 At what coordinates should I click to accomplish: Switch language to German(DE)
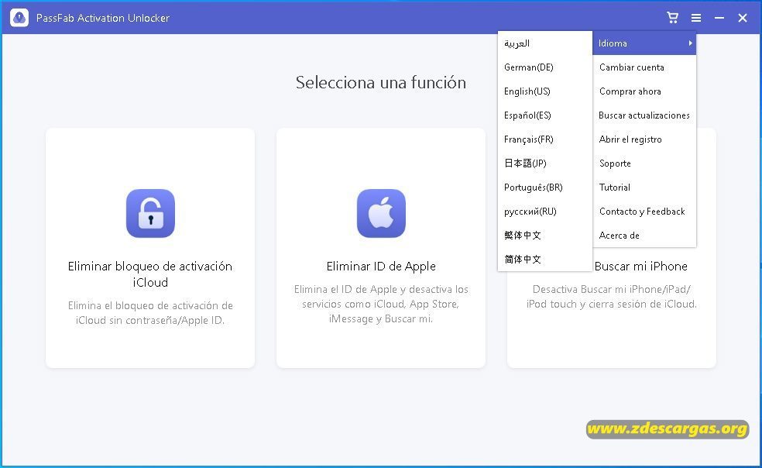544,67
